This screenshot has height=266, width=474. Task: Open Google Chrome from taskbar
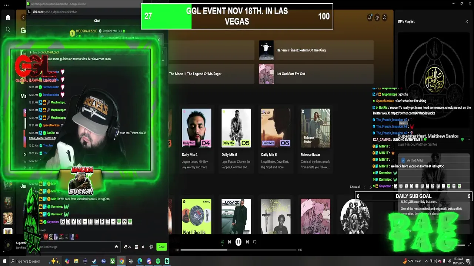coord(121,261)
